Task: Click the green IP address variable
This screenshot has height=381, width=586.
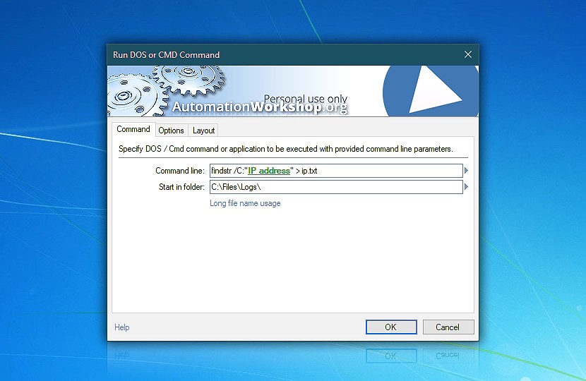Action: tap(269, 171)
